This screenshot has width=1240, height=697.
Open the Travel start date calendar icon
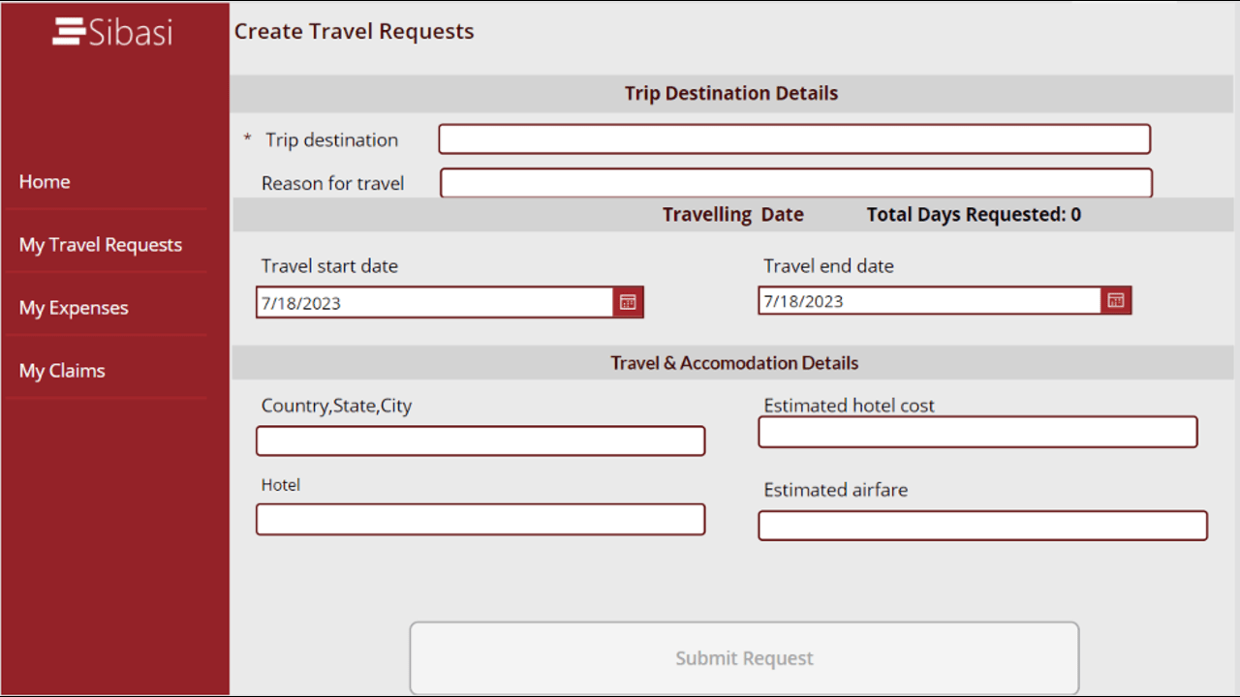point(628,303)
